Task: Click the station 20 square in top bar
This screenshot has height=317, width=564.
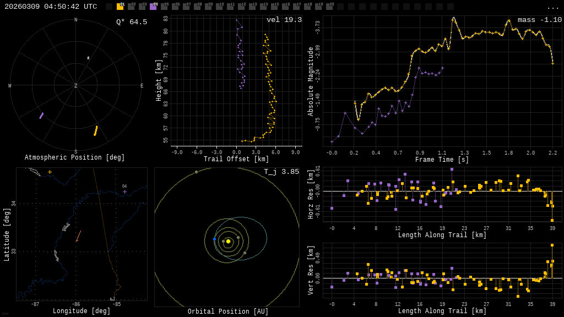Action: (x=329, y=7)
